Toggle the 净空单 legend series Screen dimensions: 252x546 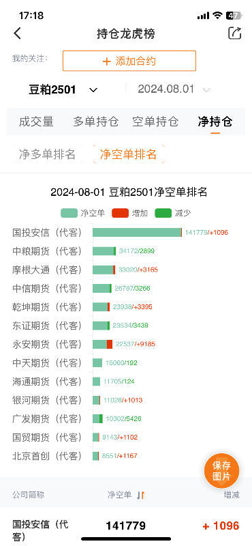[82, 213]
